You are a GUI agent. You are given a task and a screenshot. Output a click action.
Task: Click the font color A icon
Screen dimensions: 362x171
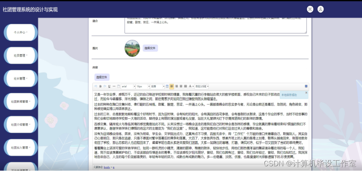point(190,86)
